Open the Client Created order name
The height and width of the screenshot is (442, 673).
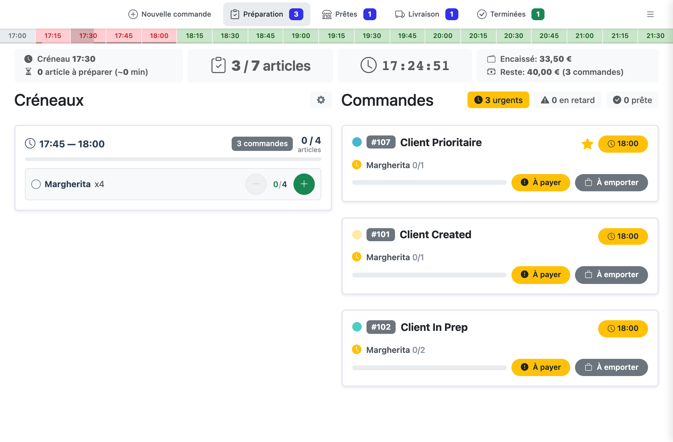click(435, 235)
